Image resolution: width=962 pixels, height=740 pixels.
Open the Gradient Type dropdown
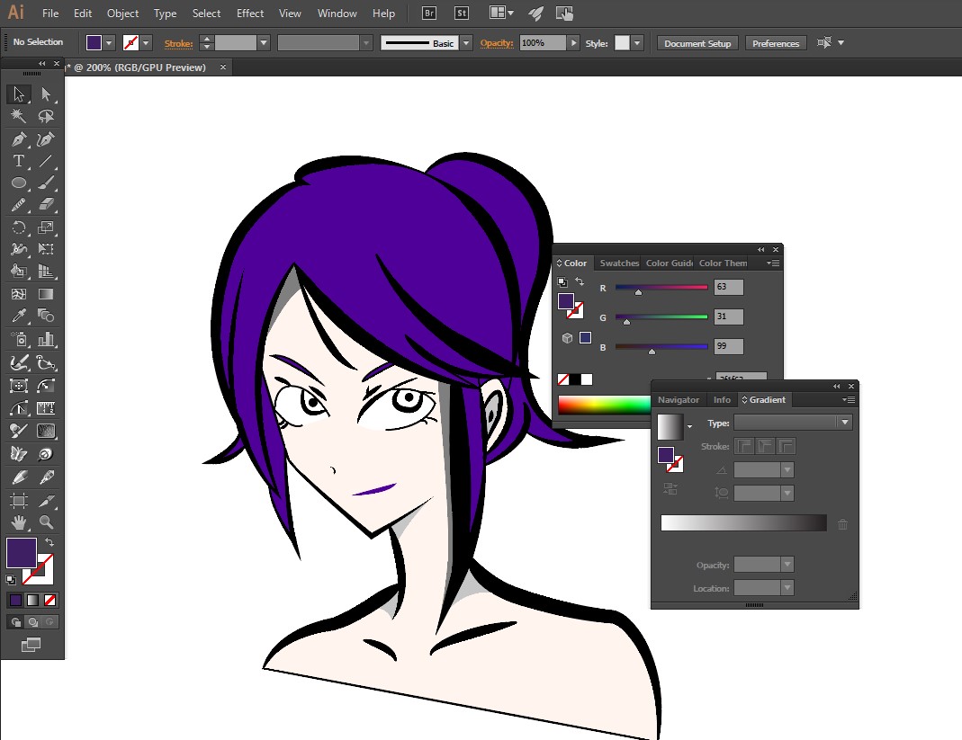tap(845, 423)
